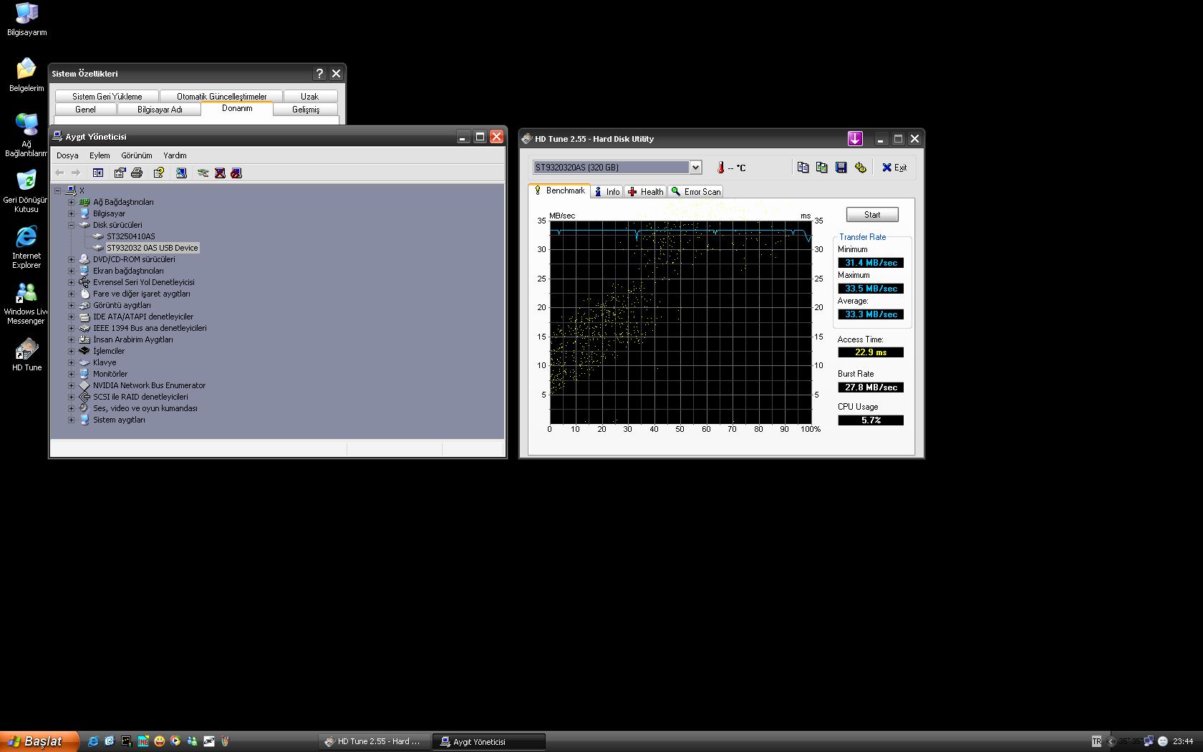Switch to the Health tab in HD Tune
Viewport: 1203px width, 752px height.
tap(645, 192)
